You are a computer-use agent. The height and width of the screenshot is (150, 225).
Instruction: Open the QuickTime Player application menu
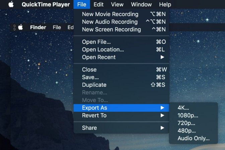(46, 4)
